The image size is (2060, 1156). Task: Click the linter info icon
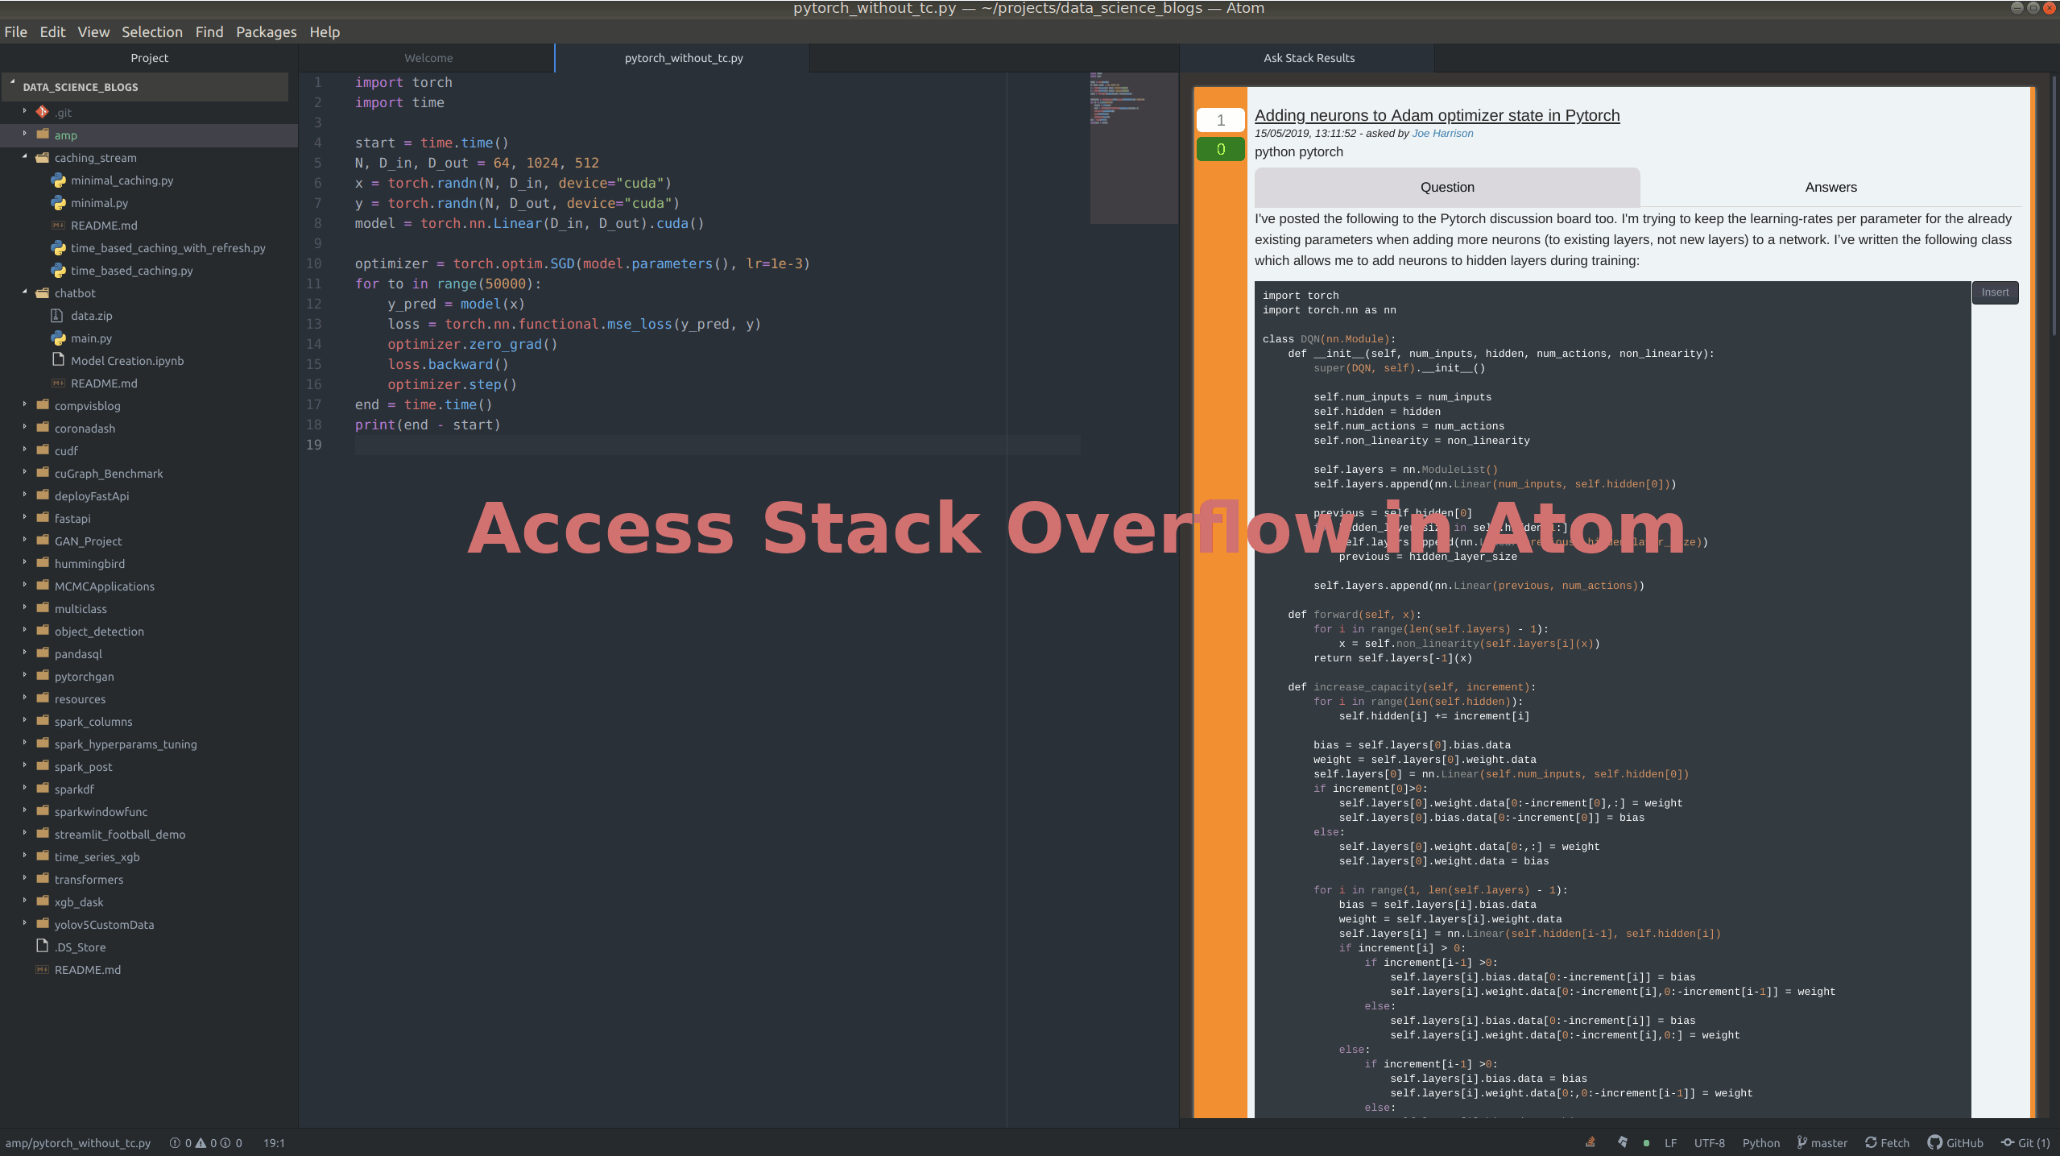[225, 1143]
